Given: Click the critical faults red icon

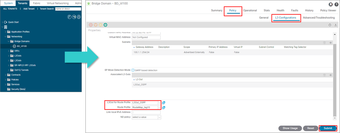Looking at the screenshot, I should (91, 25).
